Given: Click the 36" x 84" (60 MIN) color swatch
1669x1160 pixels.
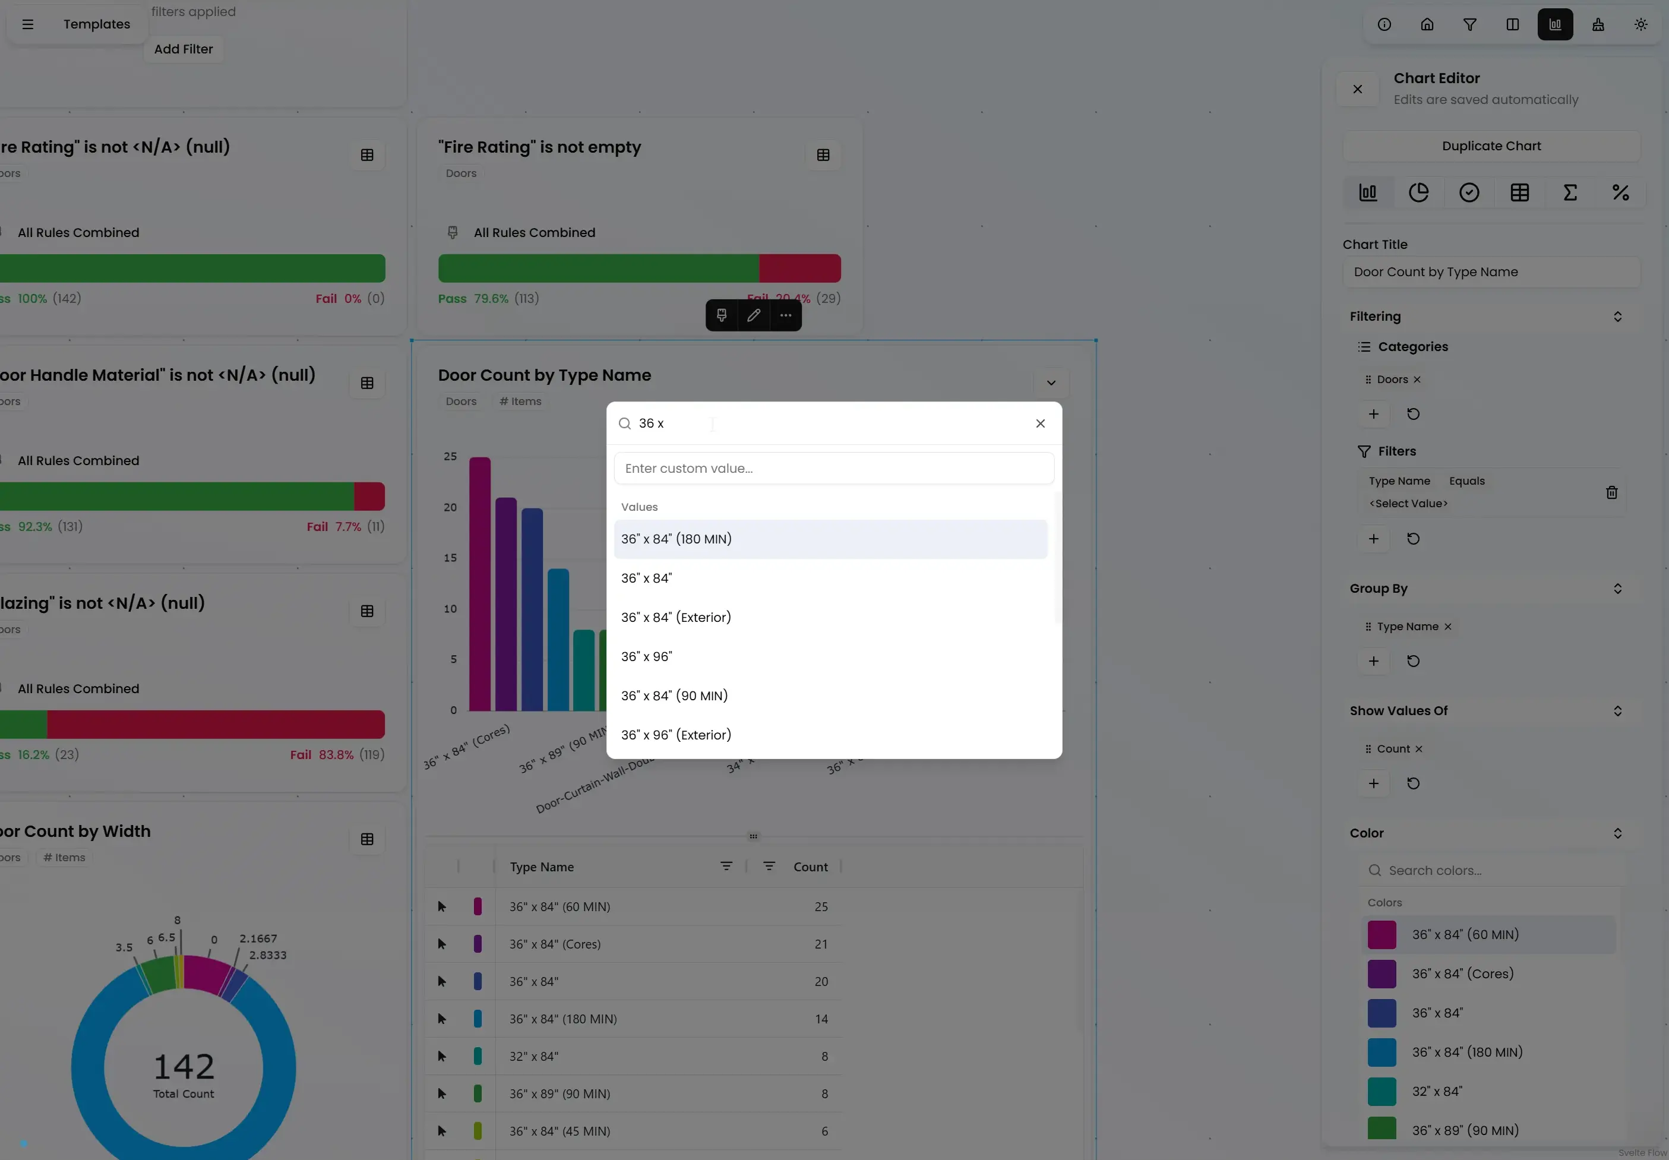Looking at the screenshot, I should pos(1382,935).
